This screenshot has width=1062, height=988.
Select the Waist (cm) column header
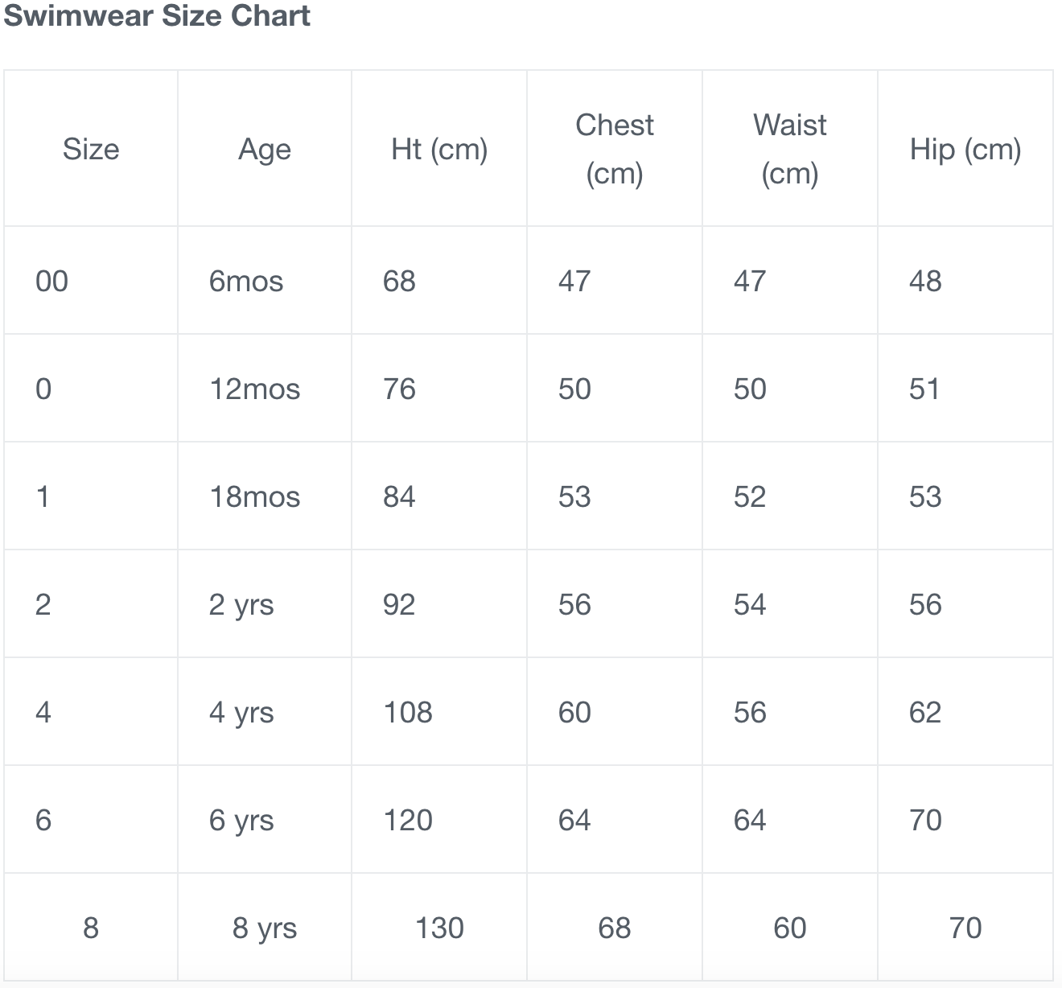click(x=790, y=149)
